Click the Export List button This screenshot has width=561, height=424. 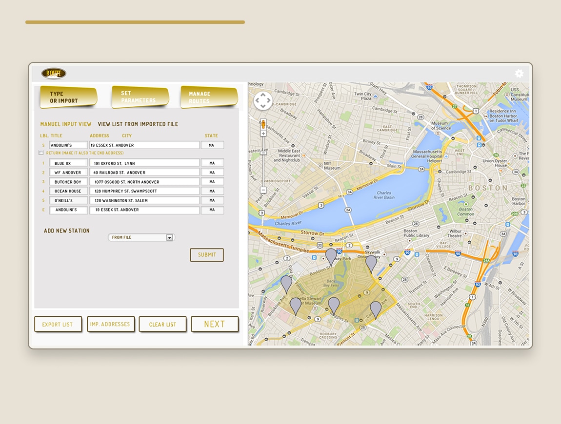coord(58,324)
